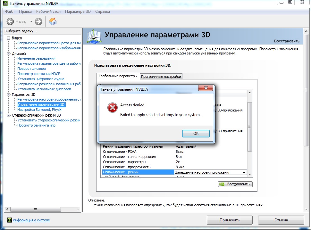Select Сглаживание - FXAA setting row
Screen dimensions: 311x230
[x=174, y=152]
